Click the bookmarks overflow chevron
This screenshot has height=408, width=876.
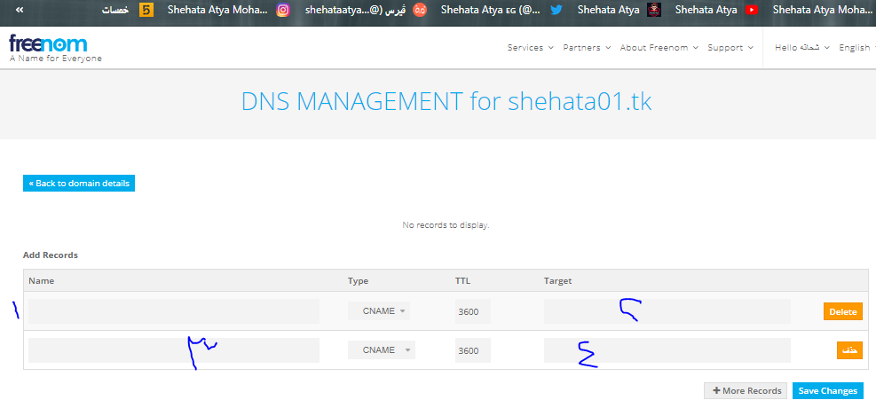click(x=20, y=10)
